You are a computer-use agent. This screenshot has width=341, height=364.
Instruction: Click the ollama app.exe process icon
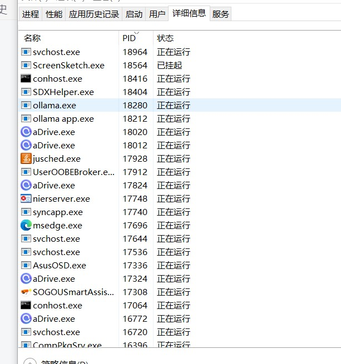click(26, 118)
